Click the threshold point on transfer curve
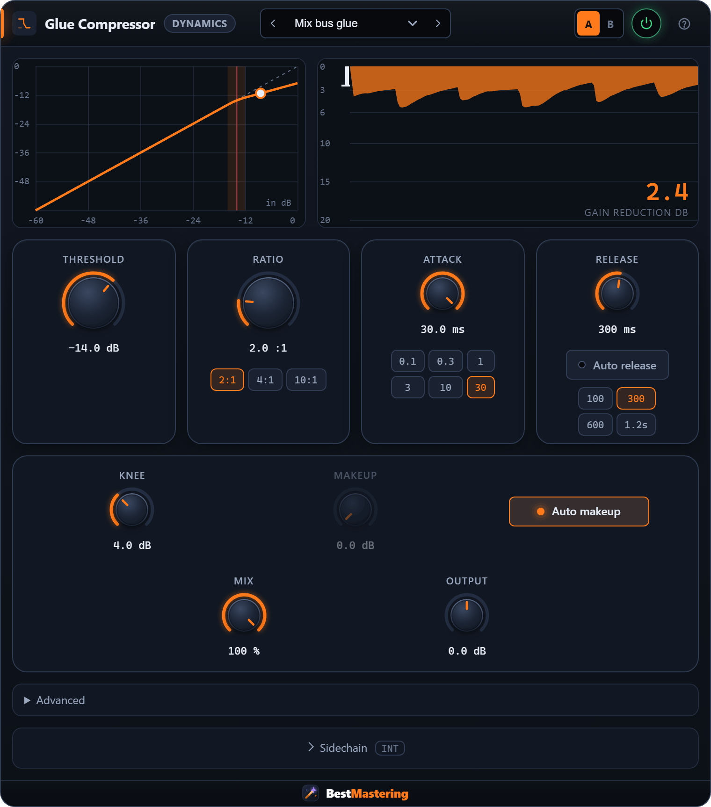Viewport: 711px width, 807px height. click(261, 93)
